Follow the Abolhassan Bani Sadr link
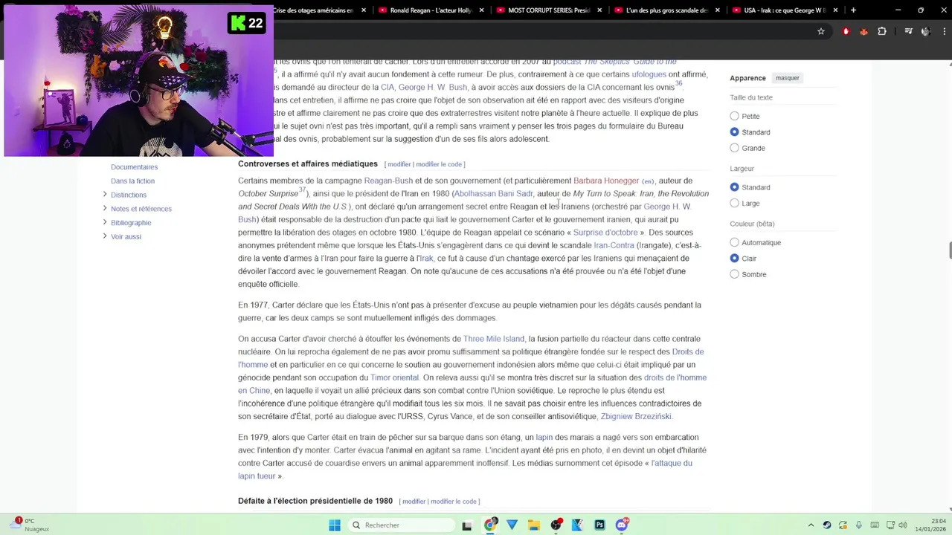Image resolution: width=952 pixels, height=535 pixels. [x=494, y=194]
